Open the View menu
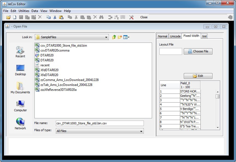236x162 pixels. (44, 11)
